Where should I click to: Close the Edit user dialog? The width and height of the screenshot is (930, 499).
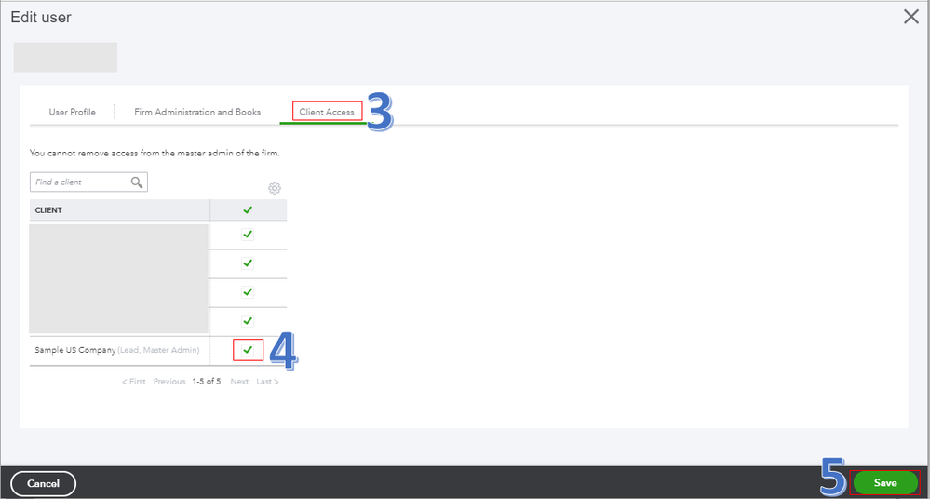[911, 17]
